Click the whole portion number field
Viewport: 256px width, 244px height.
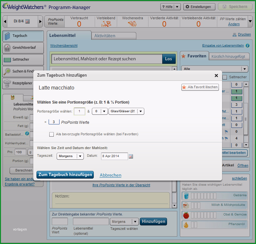pyautogui.click(x=79, y=111)
